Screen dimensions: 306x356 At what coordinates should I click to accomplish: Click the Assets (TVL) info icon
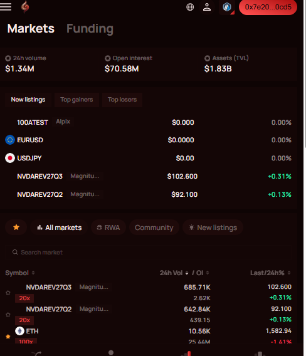click(207, 58)
